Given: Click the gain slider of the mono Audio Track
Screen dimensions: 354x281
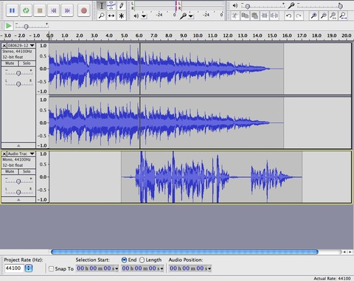Looking at the screenshot, I should coord(18,181).
